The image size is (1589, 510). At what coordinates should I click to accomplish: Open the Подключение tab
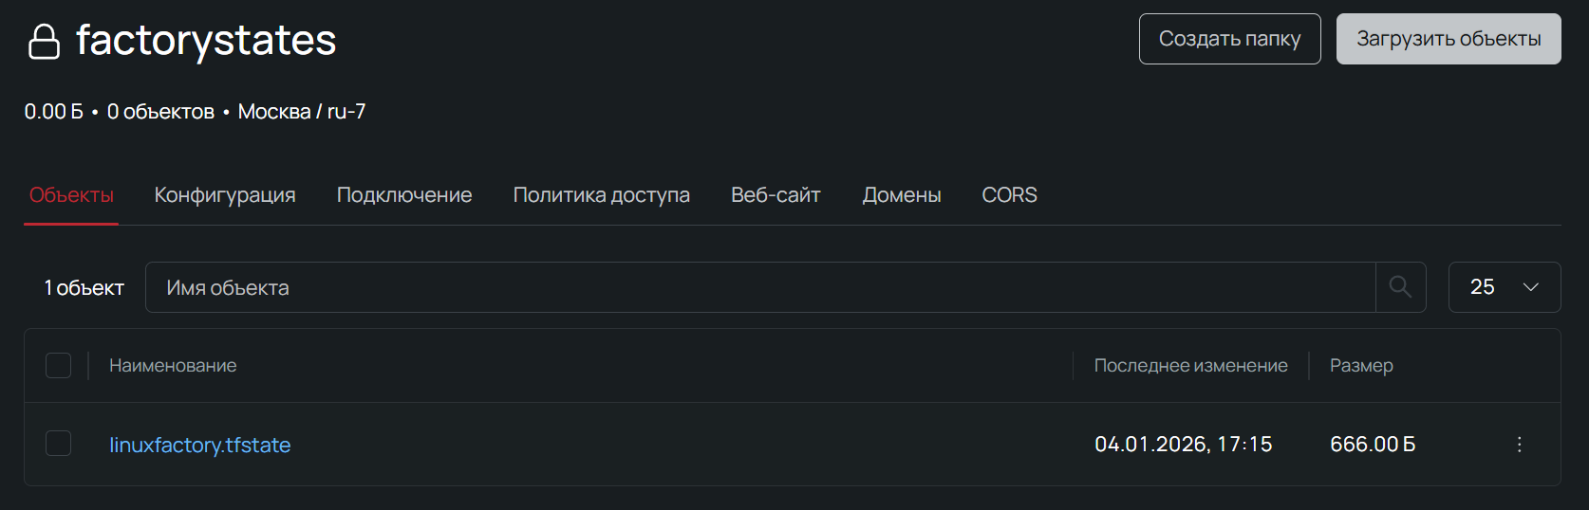tap(404, 195)
